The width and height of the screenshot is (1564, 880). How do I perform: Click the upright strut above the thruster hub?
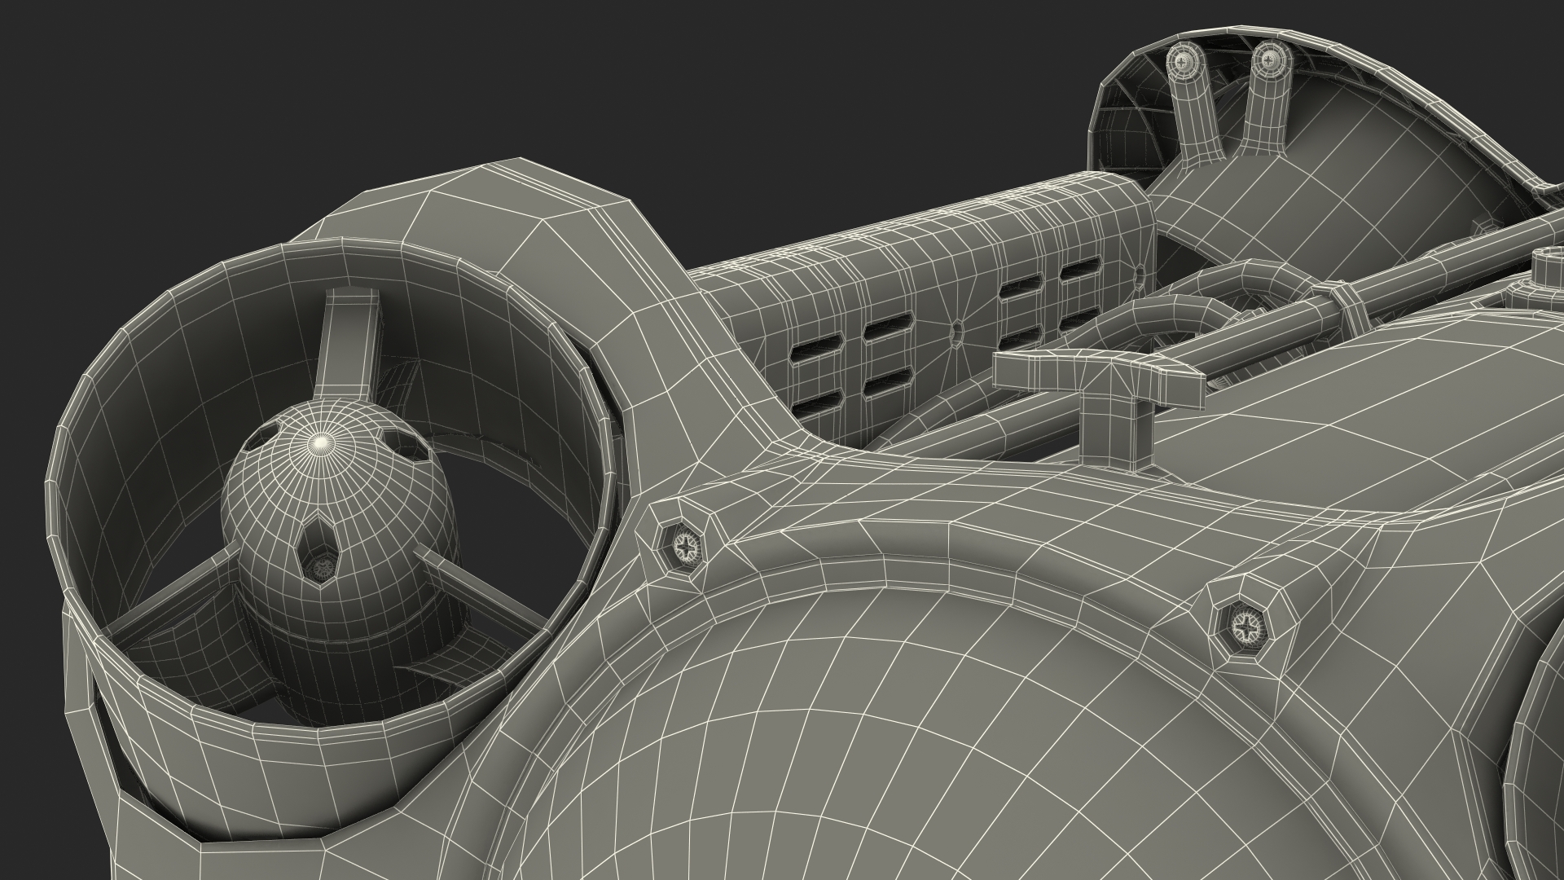pos(349,345)
